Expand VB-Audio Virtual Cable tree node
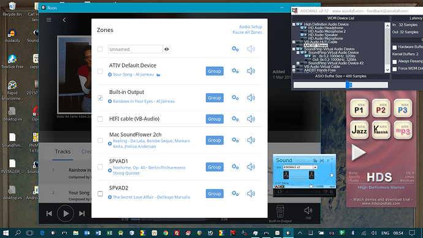 point(294,67)
